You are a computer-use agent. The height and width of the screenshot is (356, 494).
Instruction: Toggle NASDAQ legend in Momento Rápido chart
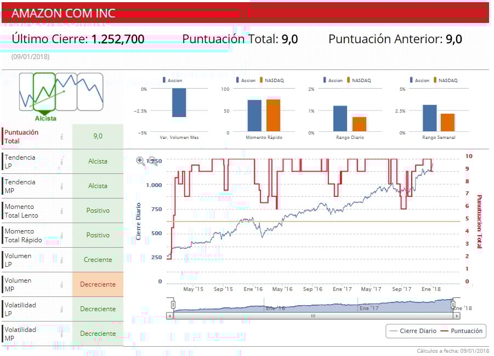coord(272,80)
